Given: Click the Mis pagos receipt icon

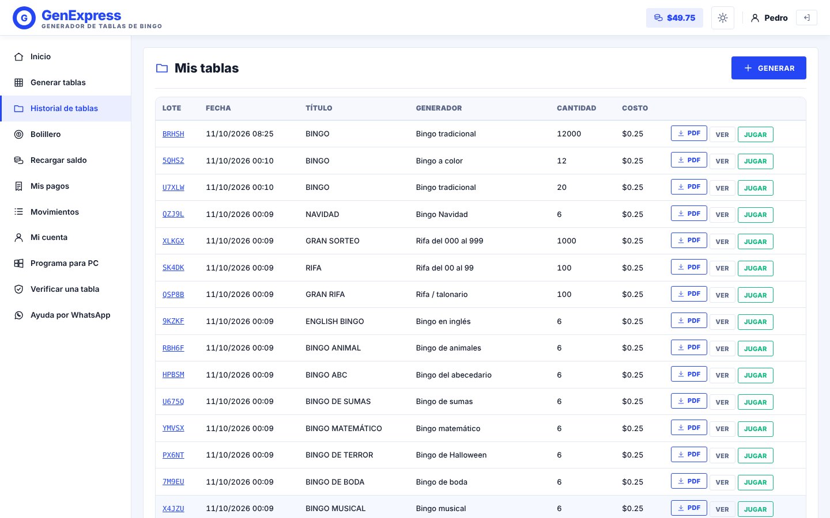Looking at the screenshot, I should (19, 186).
